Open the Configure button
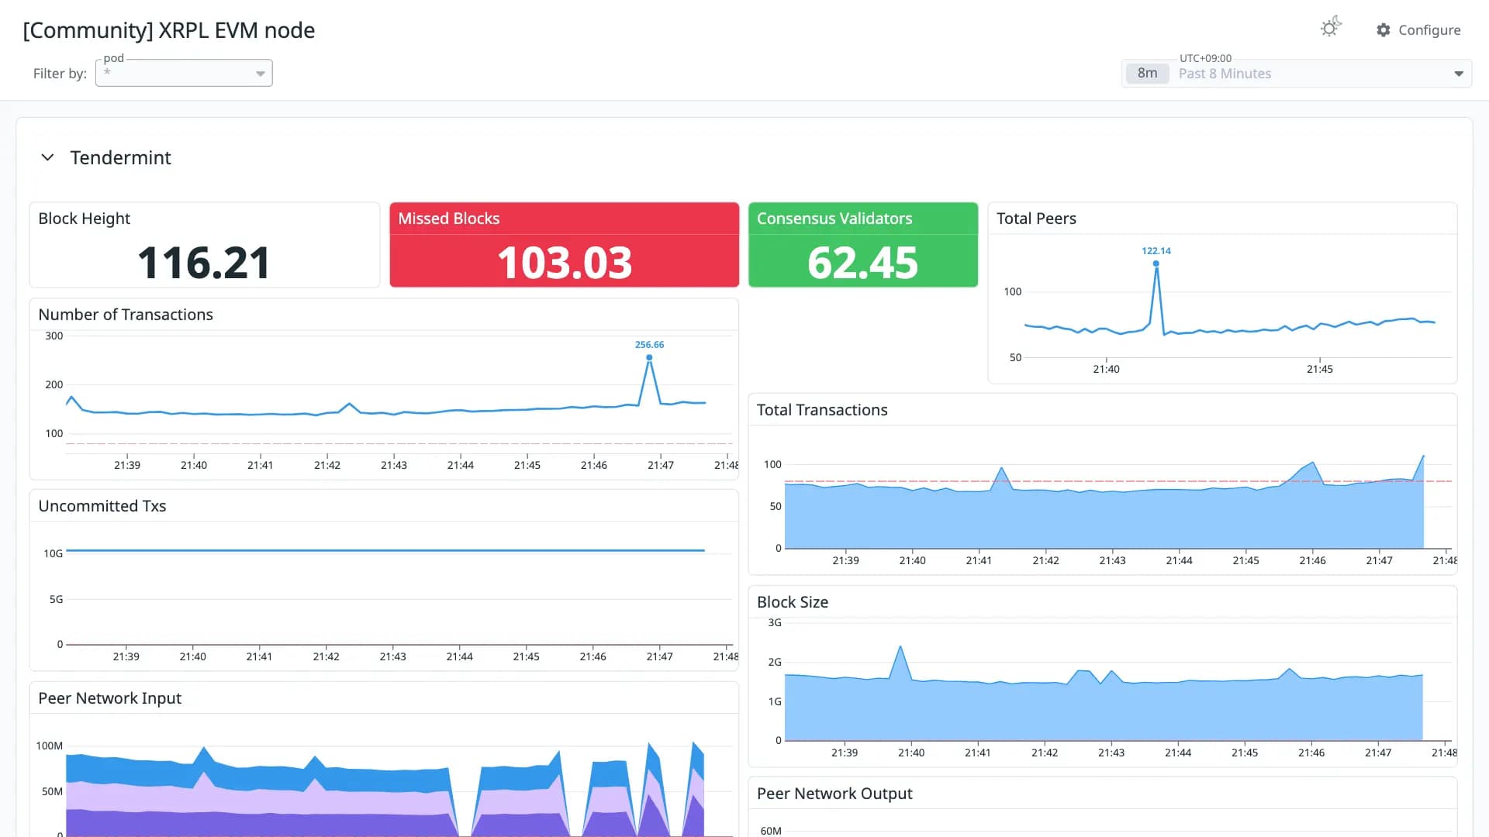This screenshot has height=837, width=1489. point(1418,30)
